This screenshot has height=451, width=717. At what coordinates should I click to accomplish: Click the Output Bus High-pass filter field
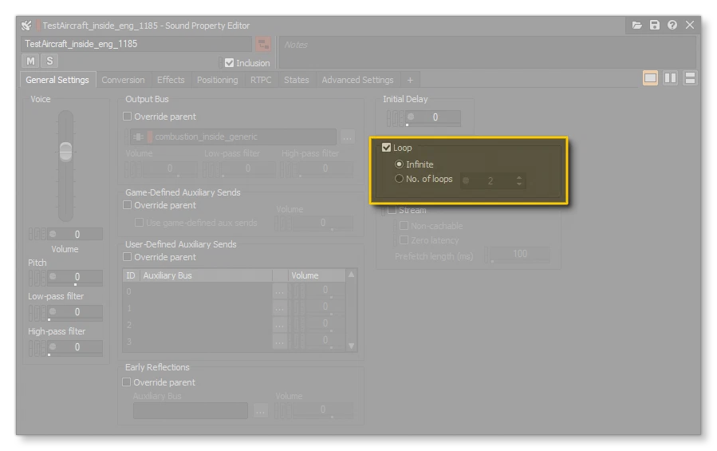(325, 169)
